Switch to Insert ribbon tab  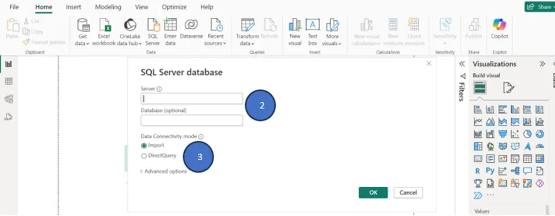pyautogui.click(x=74, y=7)
